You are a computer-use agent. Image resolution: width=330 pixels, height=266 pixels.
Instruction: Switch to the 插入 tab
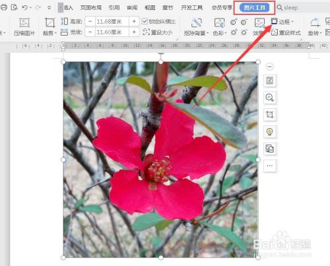[69, 8]
